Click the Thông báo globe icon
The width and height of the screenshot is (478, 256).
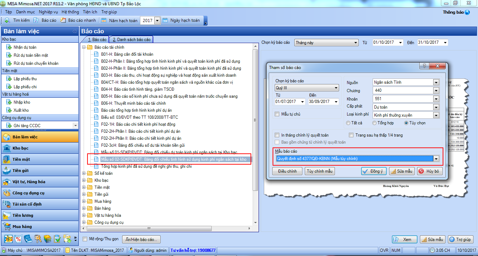click(467, 12)
